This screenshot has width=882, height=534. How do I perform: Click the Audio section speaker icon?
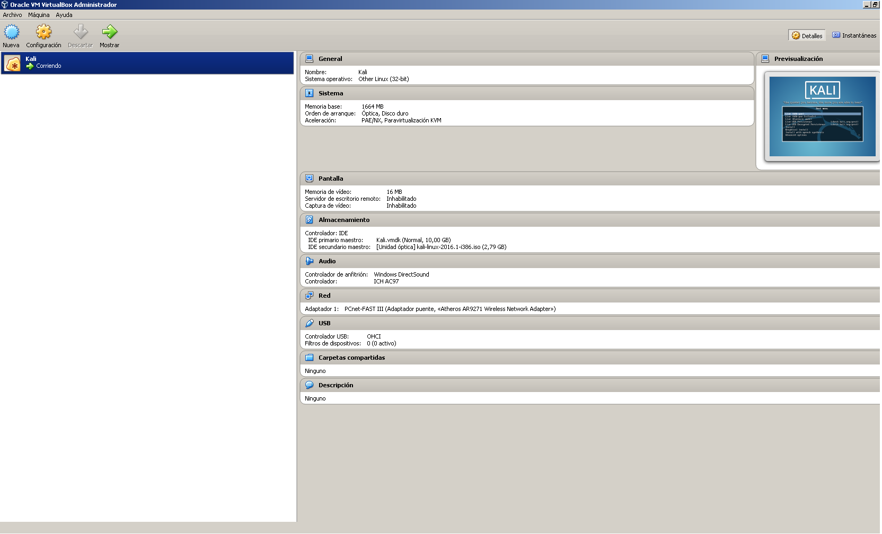[310, 261]
